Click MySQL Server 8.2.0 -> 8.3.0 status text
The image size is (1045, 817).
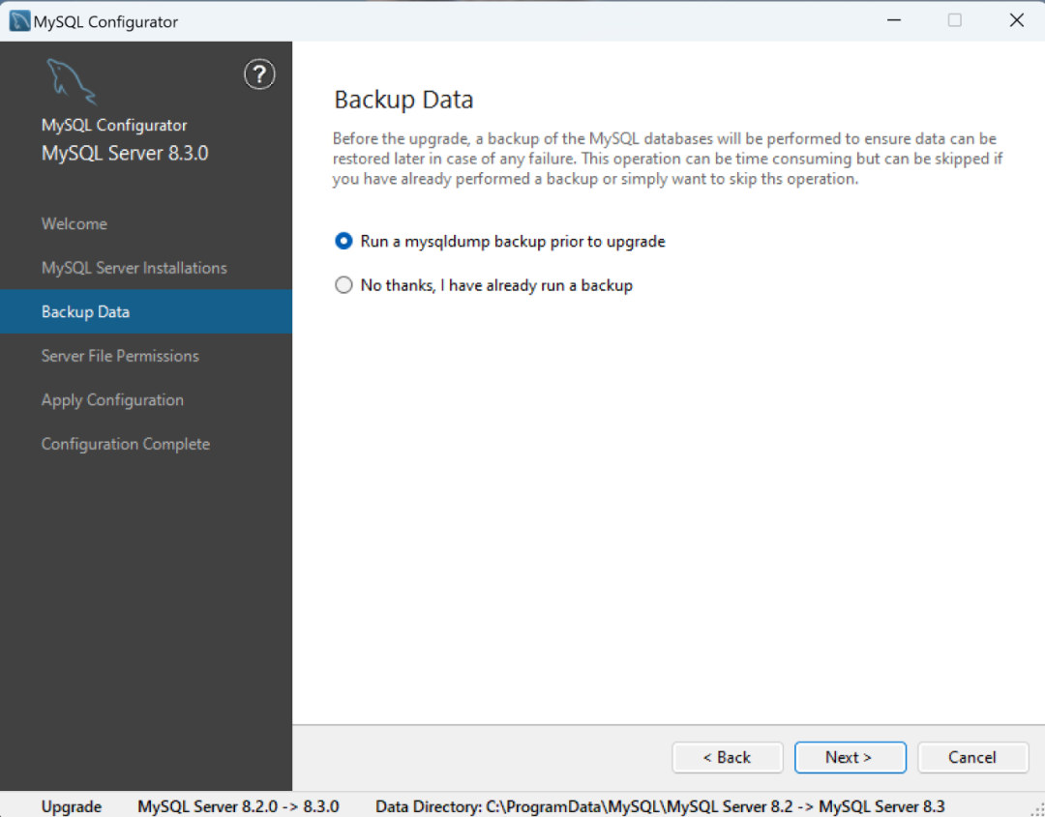click(x=239, y=806)
